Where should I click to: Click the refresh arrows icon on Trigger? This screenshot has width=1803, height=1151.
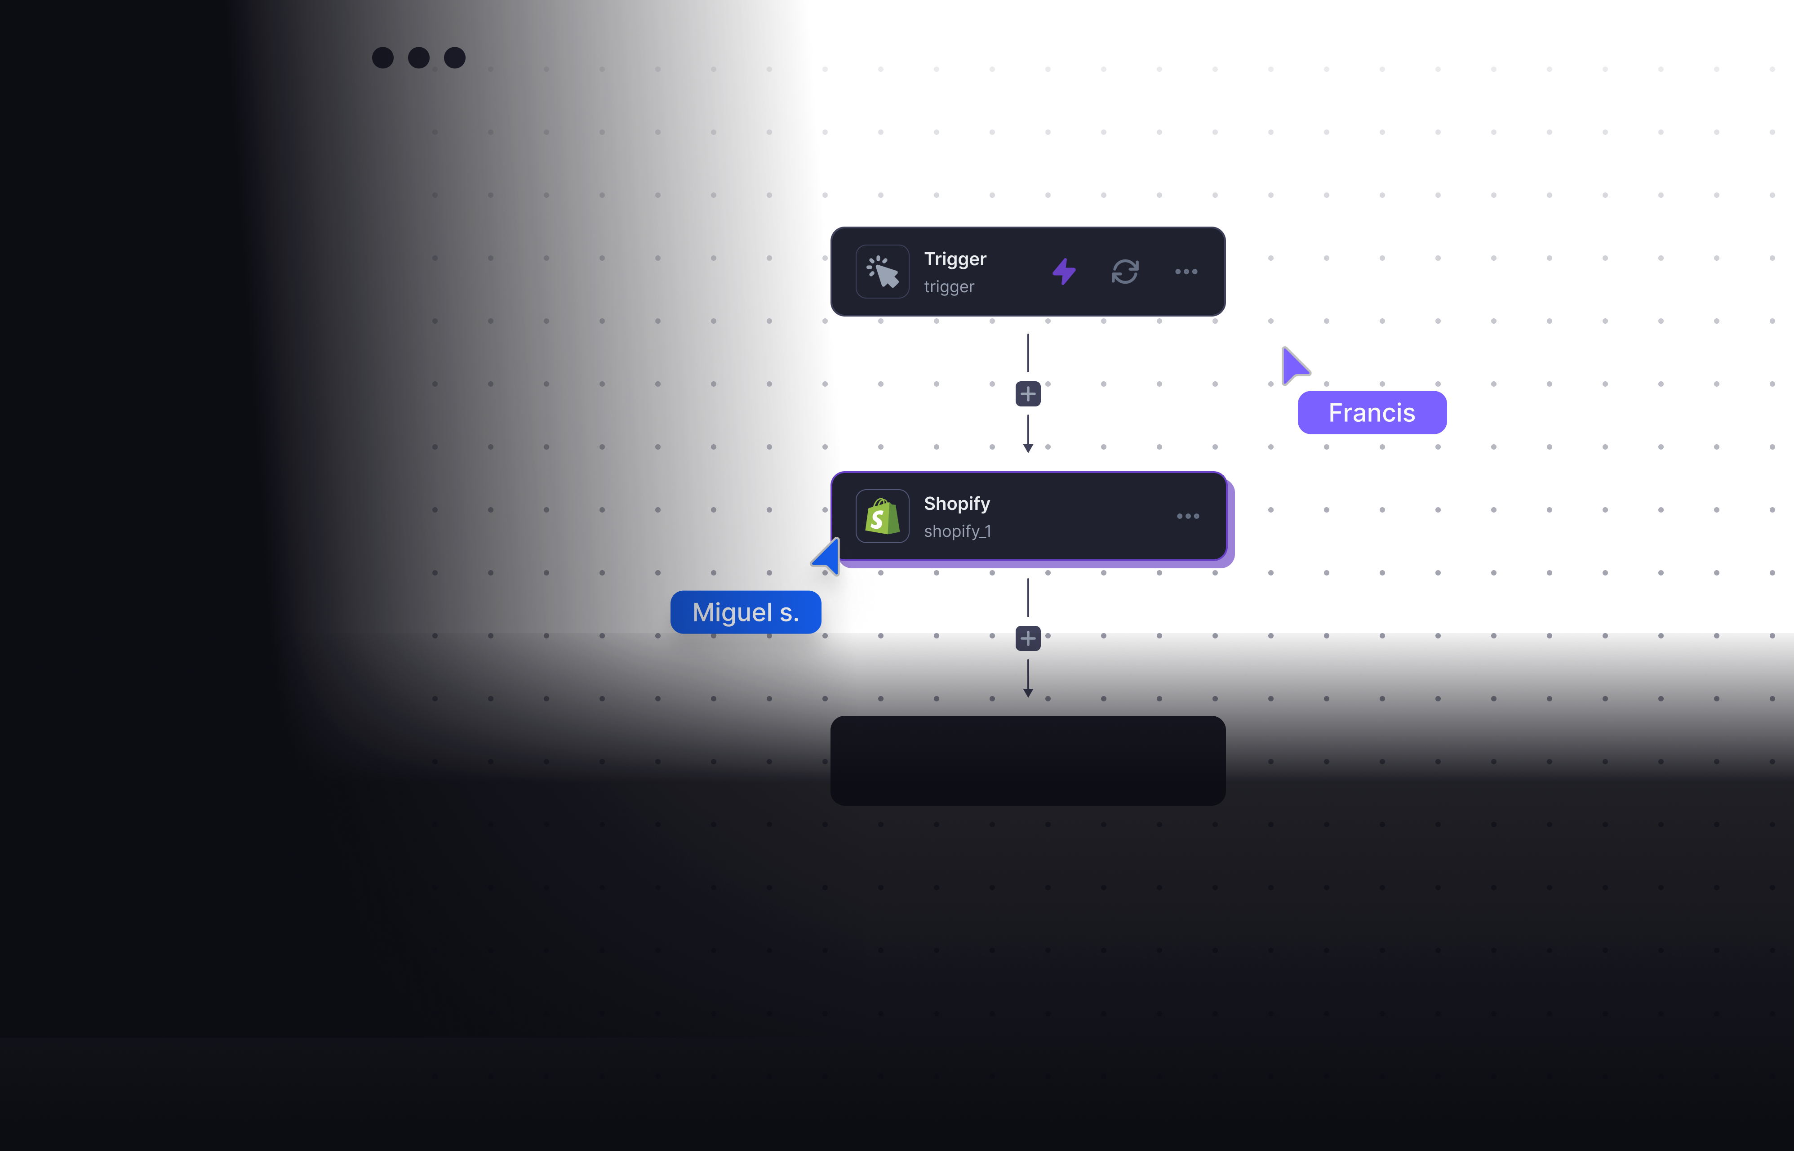1125,272
